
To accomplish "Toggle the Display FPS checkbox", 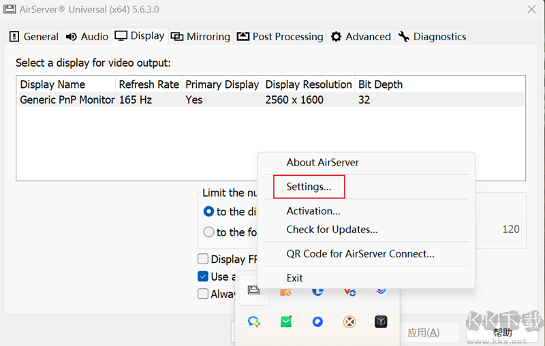I will 203,259.
